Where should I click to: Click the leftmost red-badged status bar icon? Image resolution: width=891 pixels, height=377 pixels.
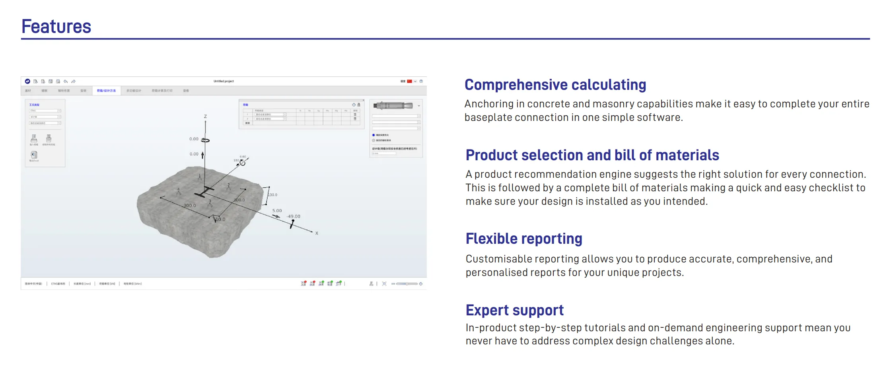[303, 284]
